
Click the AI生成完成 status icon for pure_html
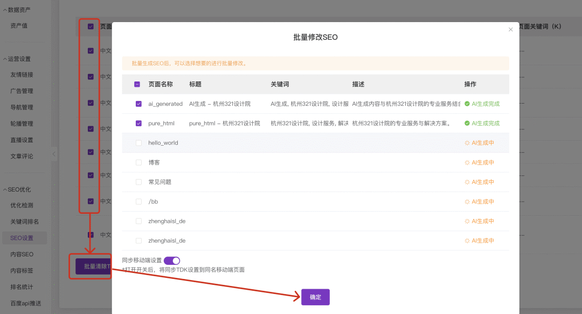tap(467, 124)
